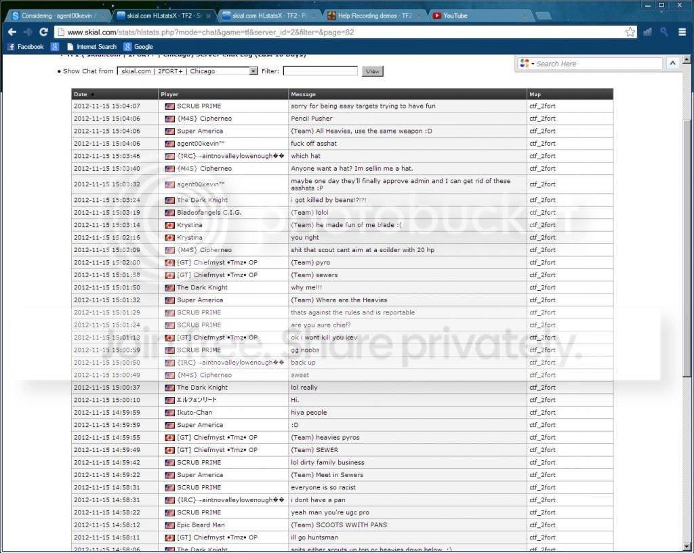Click the browser back arrow
The width and height of the screenshot is (694, 553).
(x=12, y=32)
